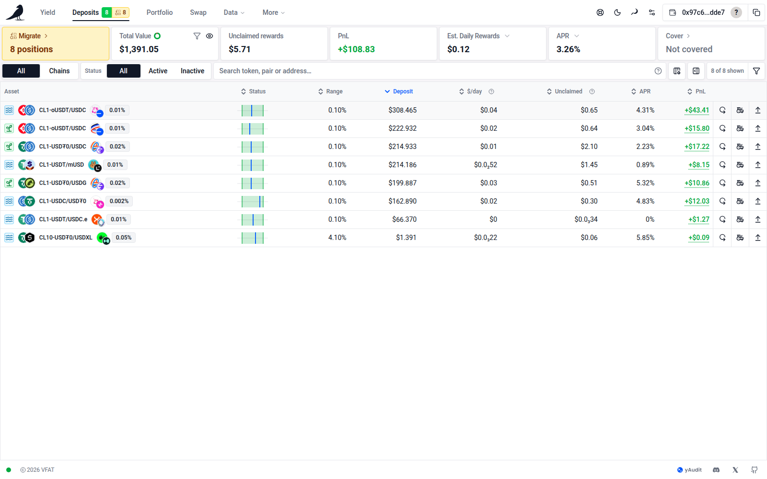
Task: Withdraw arrow icon in the +$0.09 row
Action: click(x=758, y=238)
